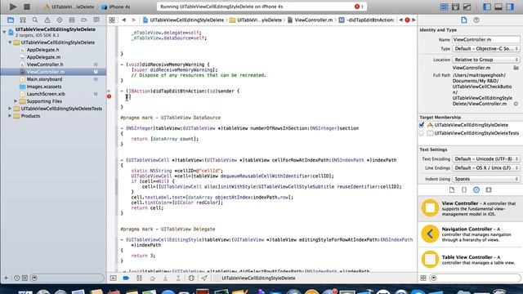Click ViewController.m in jump bar
Image resolution: width=523 pixels, height=294 pixels.
tap(311, 20)
